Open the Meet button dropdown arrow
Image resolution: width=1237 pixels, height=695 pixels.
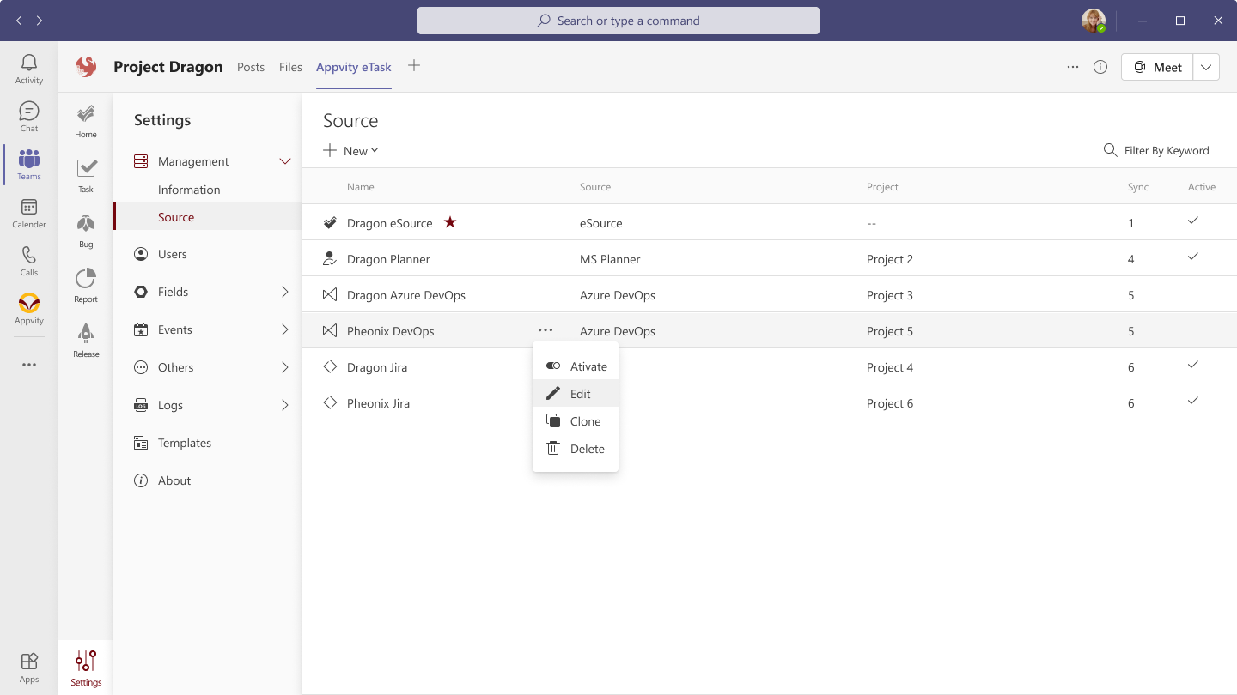[x=1206, y=67]
